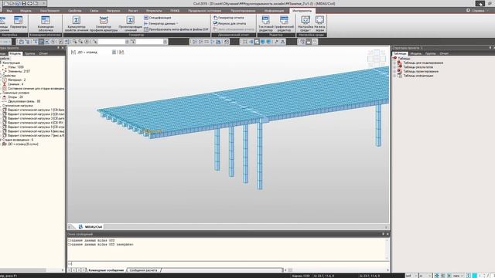
Task: Open the Свойства ribbon tab
Action: (x=75, y=11)
